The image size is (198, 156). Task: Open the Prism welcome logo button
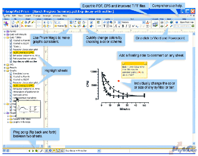tap(6, 24)
